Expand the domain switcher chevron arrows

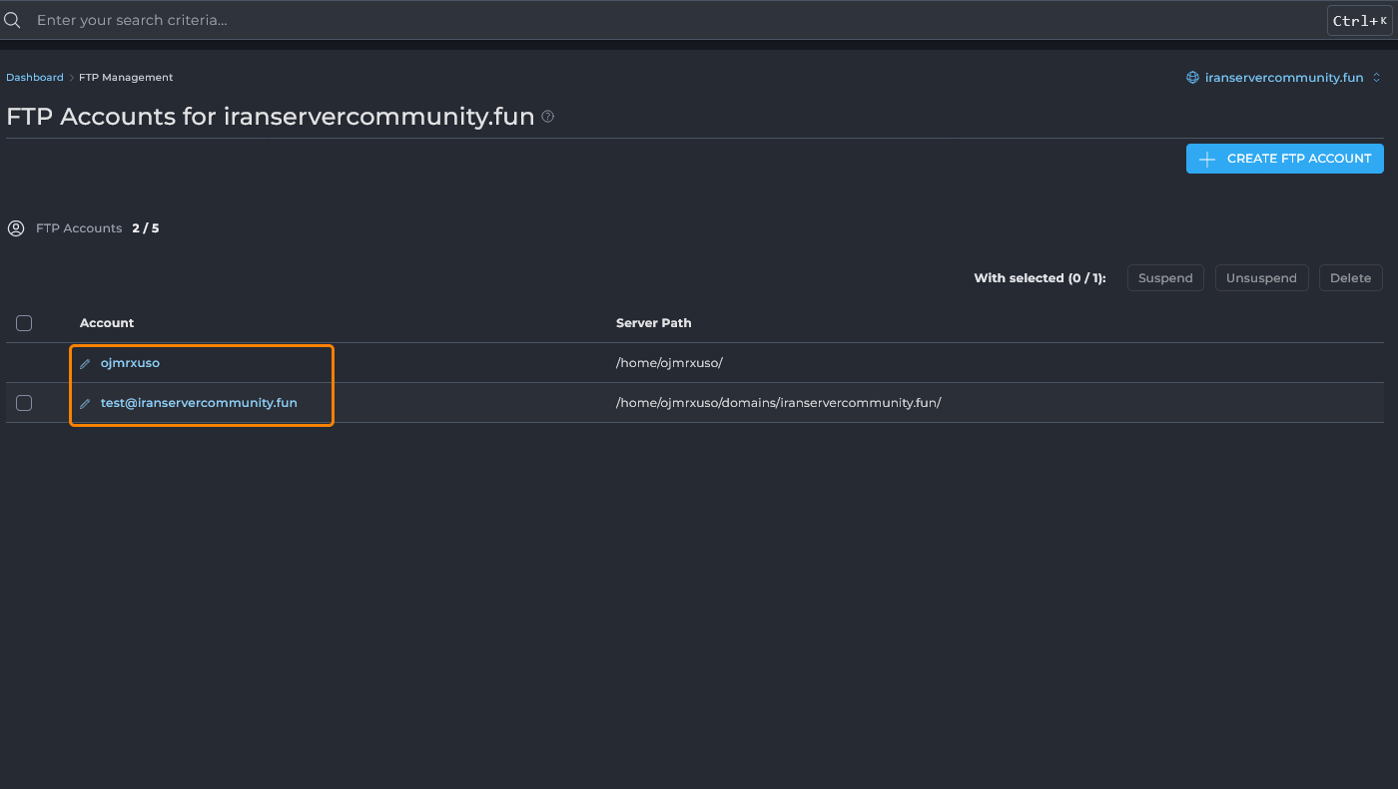point(1376,78)
